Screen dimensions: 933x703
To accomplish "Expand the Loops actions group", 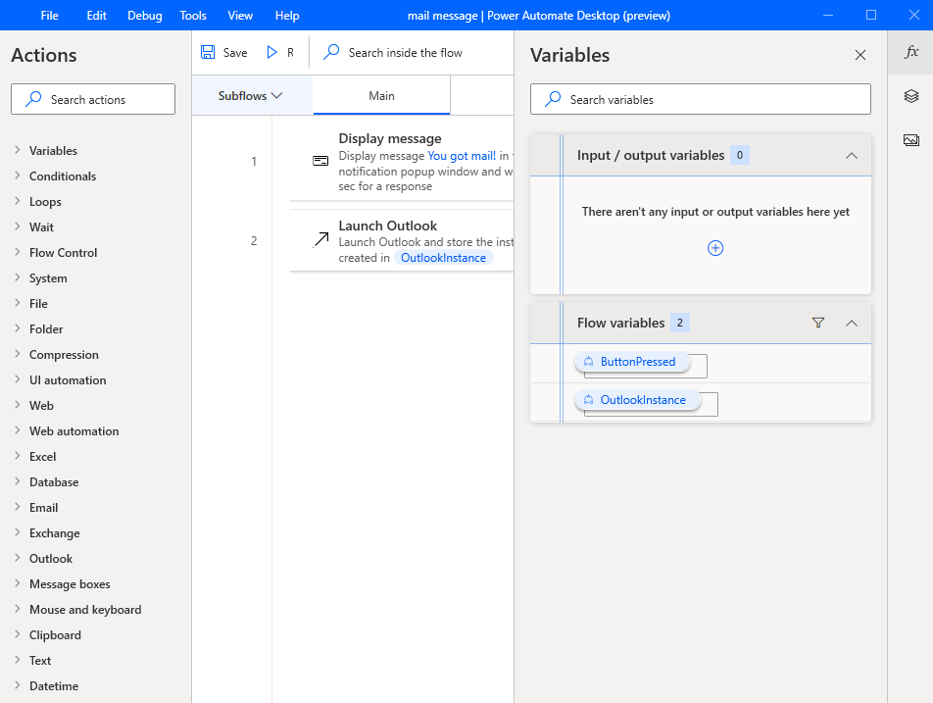I will point(18,201).
